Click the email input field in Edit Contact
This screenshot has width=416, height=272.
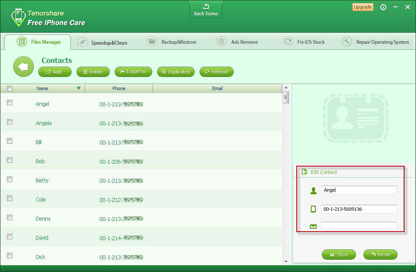pos(359,226)
